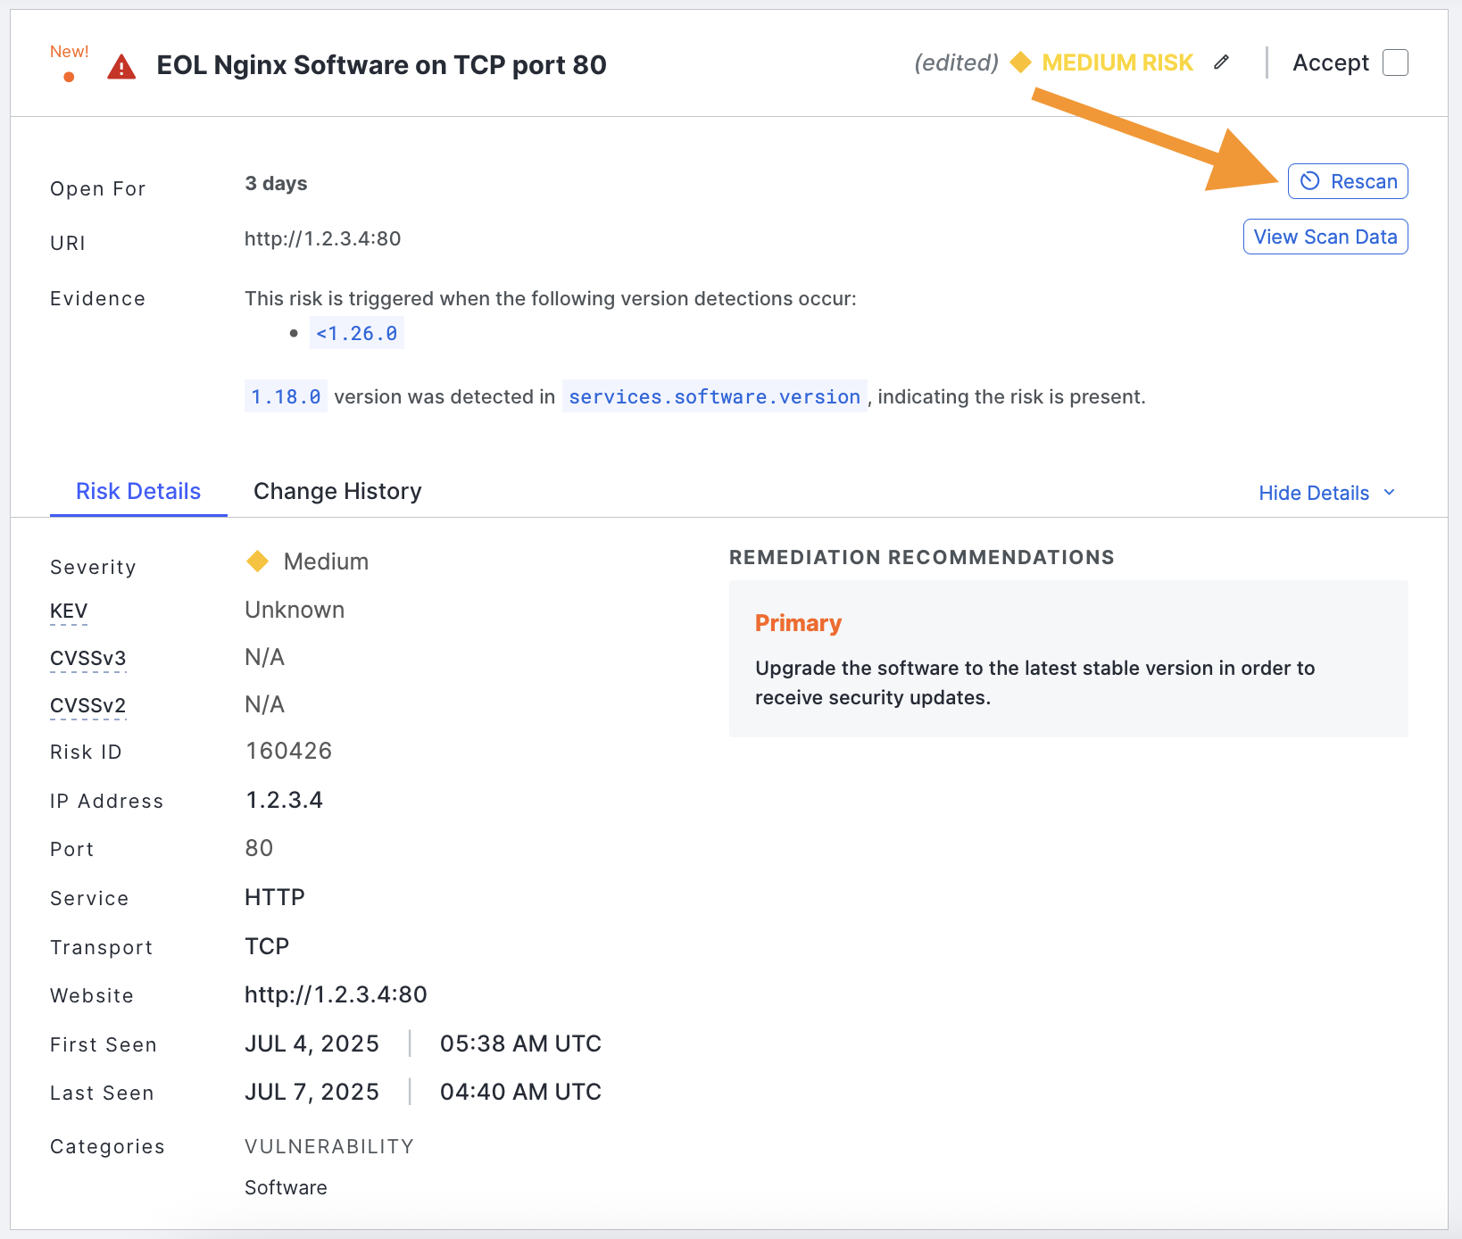The height and width of the screenshot is (1239, 1462).
Task: Click the Transport value TCP
Action: point(267,946)
